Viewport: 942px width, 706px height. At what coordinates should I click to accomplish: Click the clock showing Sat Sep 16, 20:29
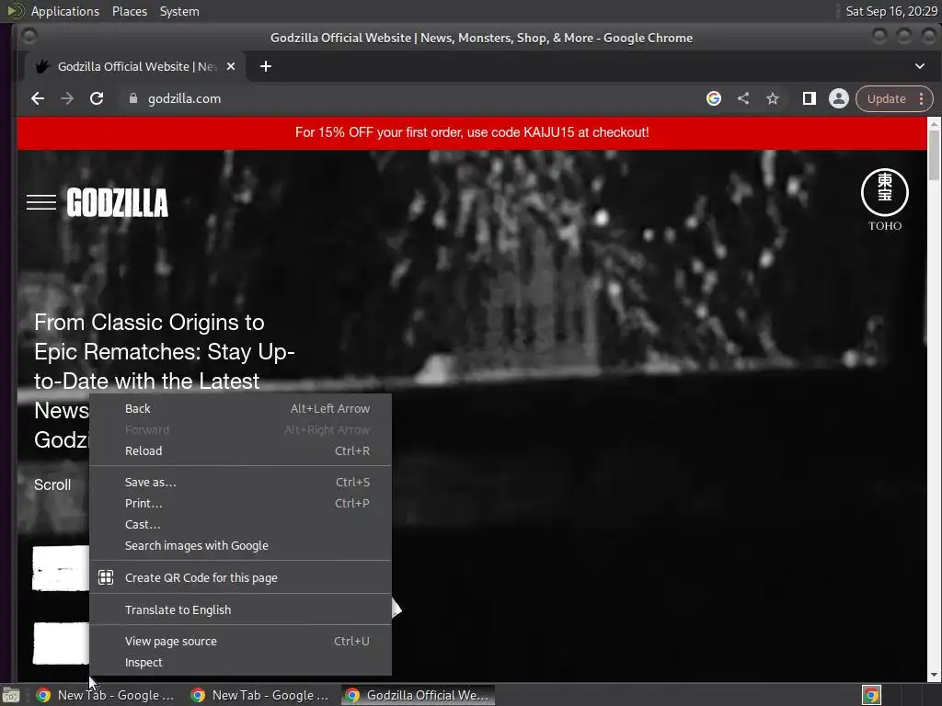[890, 11]
